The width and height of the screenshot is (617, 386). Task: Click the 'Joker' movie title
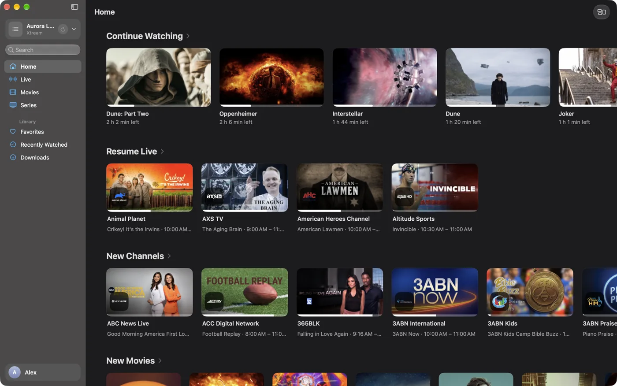566,114
